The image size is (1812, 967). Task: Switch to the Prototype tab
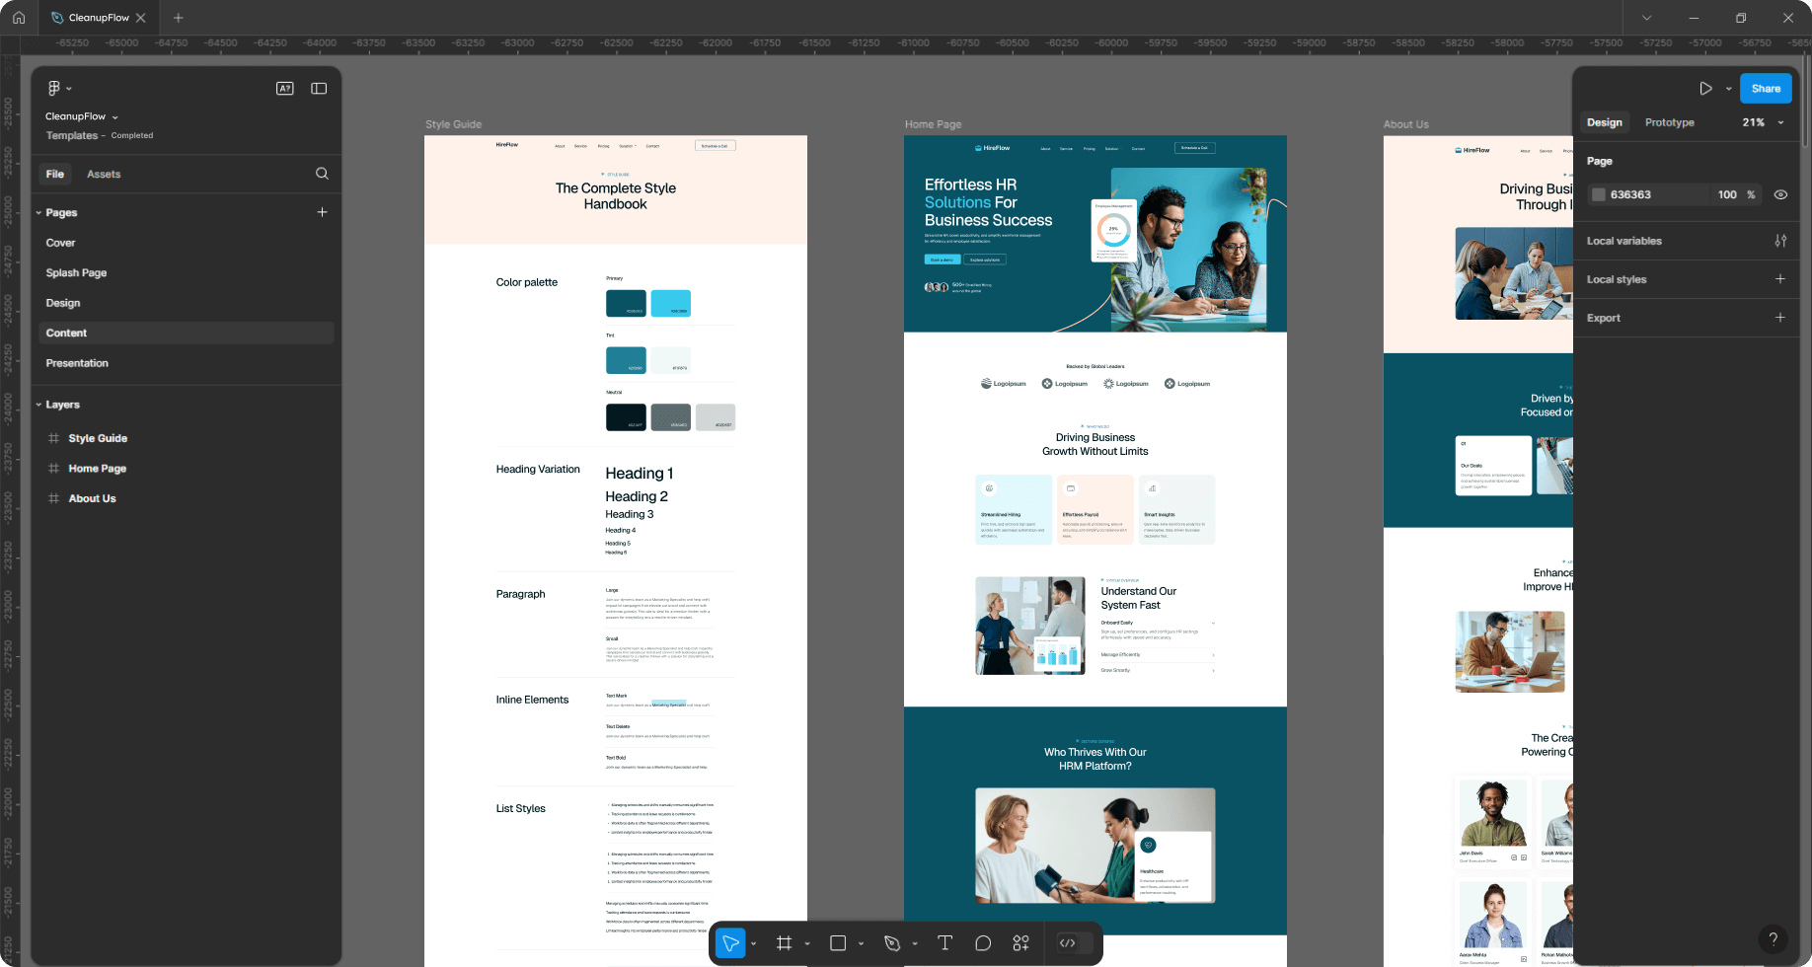click(x=1669, y=121)
